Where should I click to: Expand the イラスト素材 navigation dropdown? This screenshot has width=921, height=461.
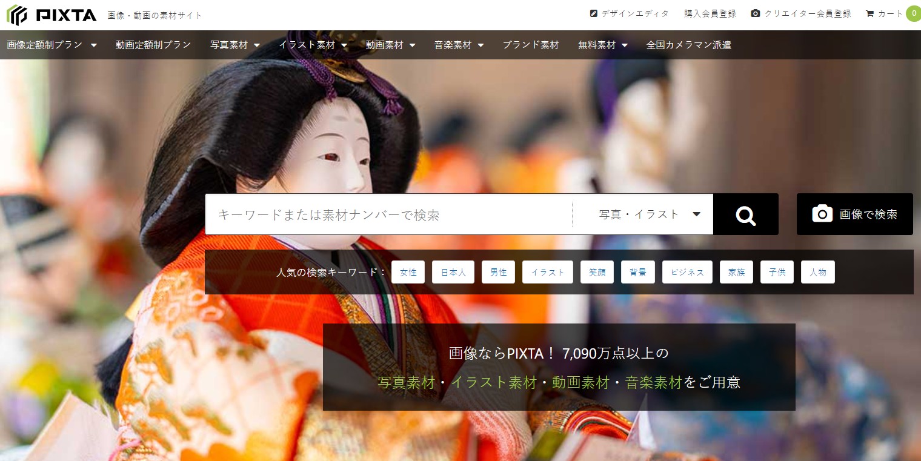pos(313,44)
